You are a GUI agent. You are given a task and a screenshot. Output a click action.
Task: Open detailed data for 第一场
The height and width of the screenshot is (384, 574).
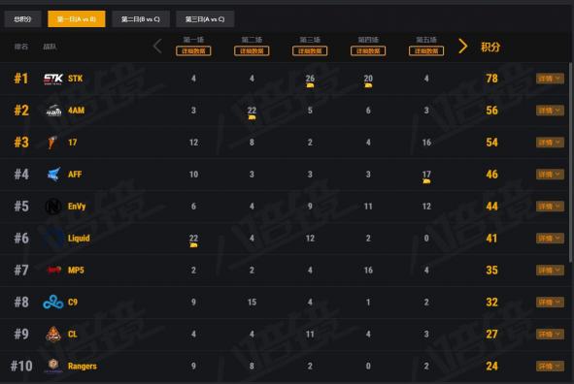193,50
